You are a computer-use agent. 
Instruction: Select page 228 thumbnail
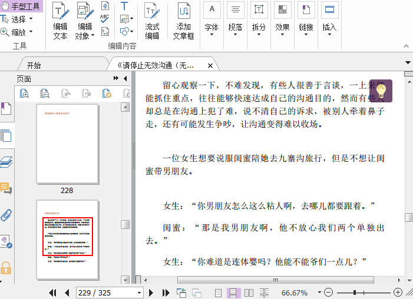click(x=67, y=144)
